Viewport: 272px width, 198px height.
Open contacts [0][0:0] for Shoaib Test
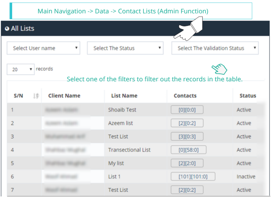[187, 110]
